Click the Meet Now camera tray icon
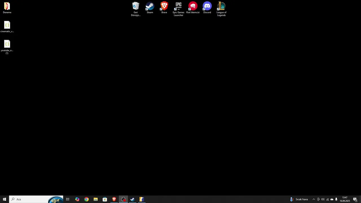The width and height of the screenshot is (361, 203). tap(318, 199)
